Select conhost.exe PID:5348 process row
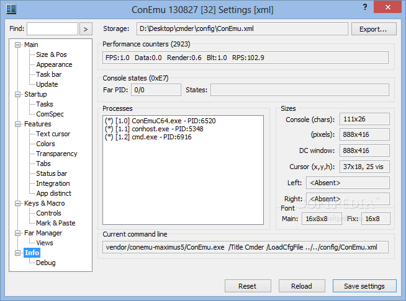406x301 pixels. [154, 129]
